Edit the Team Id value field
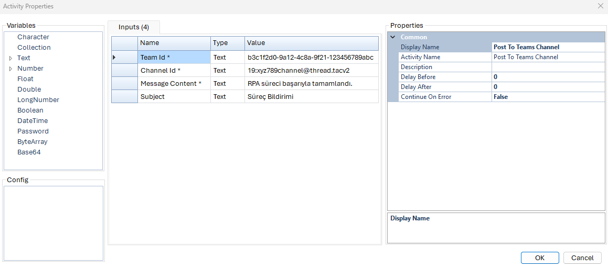Image resolution: width=608 pixels, height=268 pixels. 311,58
